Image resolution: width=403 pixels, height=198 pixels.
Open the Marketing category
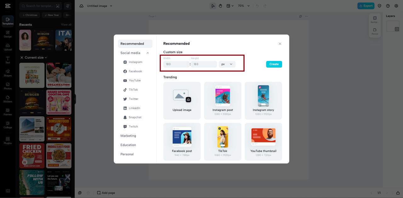tap(128, 136)
